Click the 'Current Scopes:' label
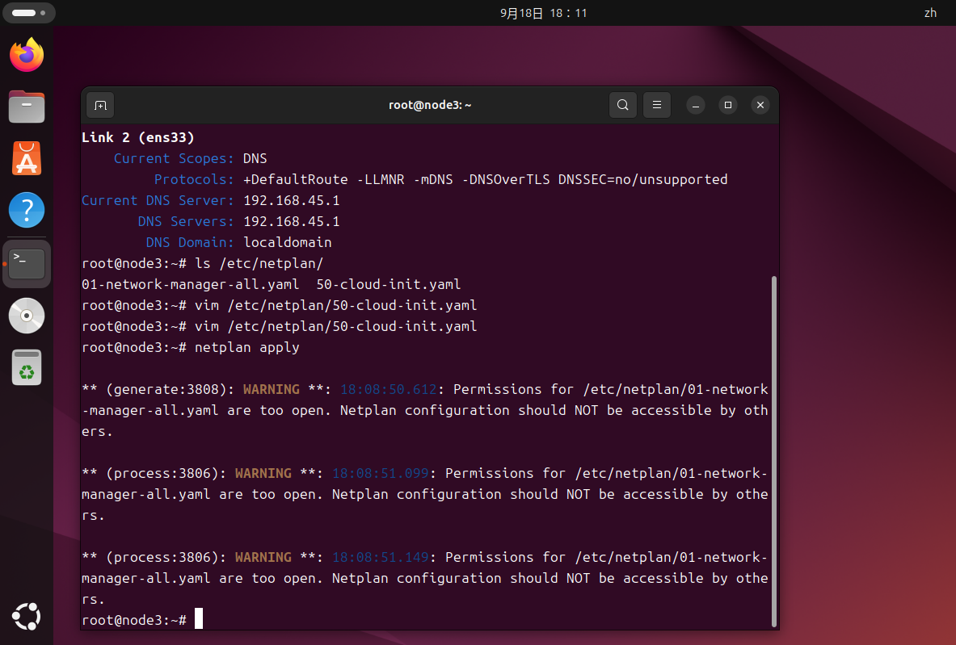The height and width of the screenshot is (645, 956). click(x=174, y=158)
